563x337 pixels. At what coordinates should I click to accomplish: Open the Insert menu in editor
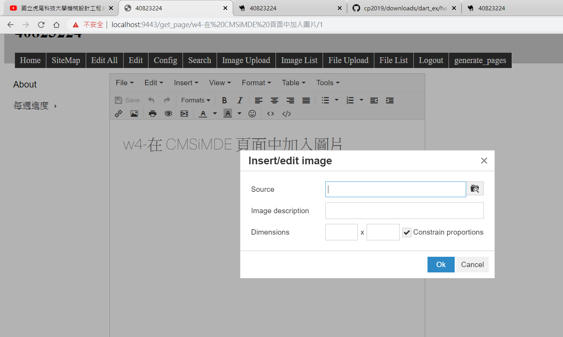(x=186, y=83)
